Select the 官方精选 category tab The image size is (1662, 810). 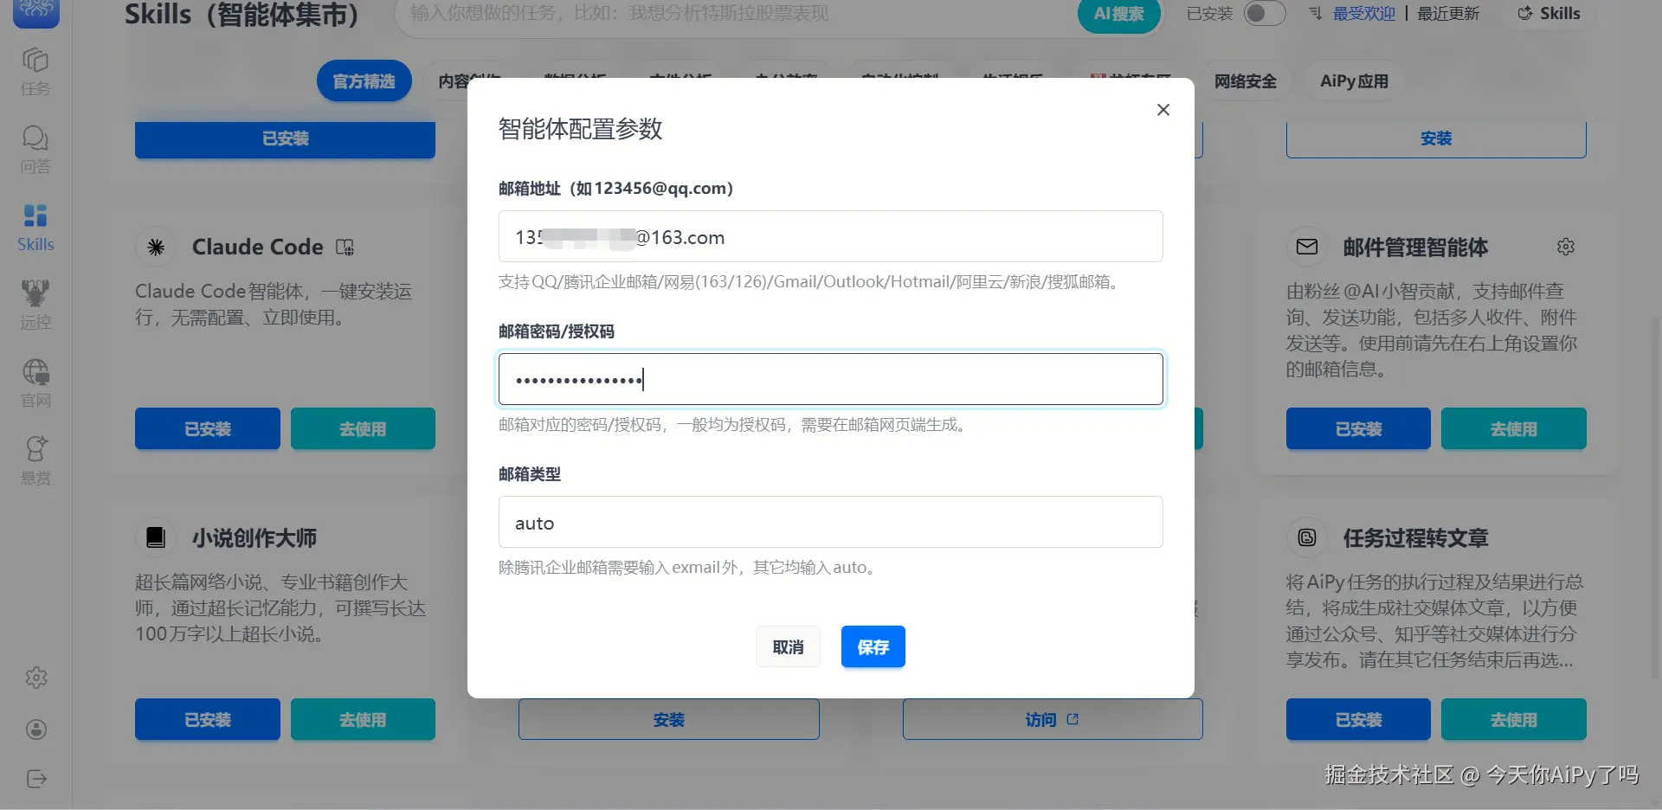364,81
